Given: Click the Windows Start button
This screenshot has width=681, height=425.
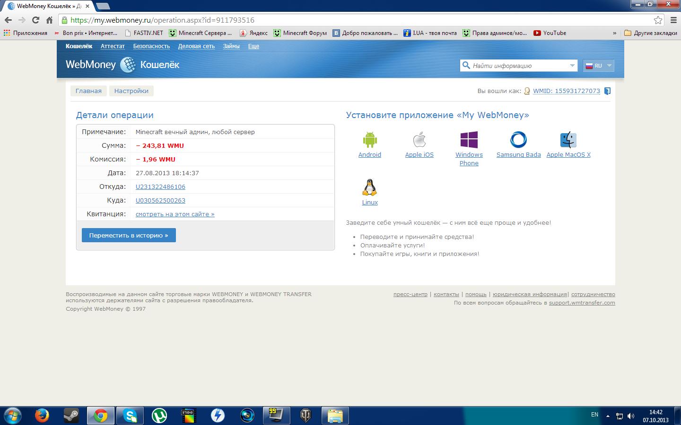Looking at the screenshot, I should tap(12, 416).
